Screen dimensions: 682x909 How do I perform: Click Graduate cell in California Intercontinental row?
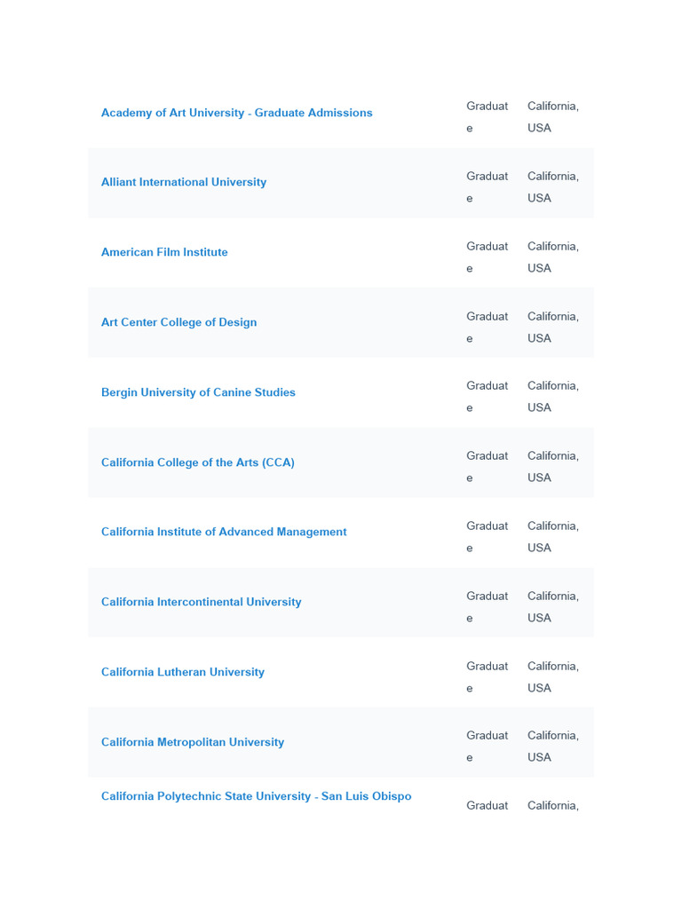click(x=487, y=606)
